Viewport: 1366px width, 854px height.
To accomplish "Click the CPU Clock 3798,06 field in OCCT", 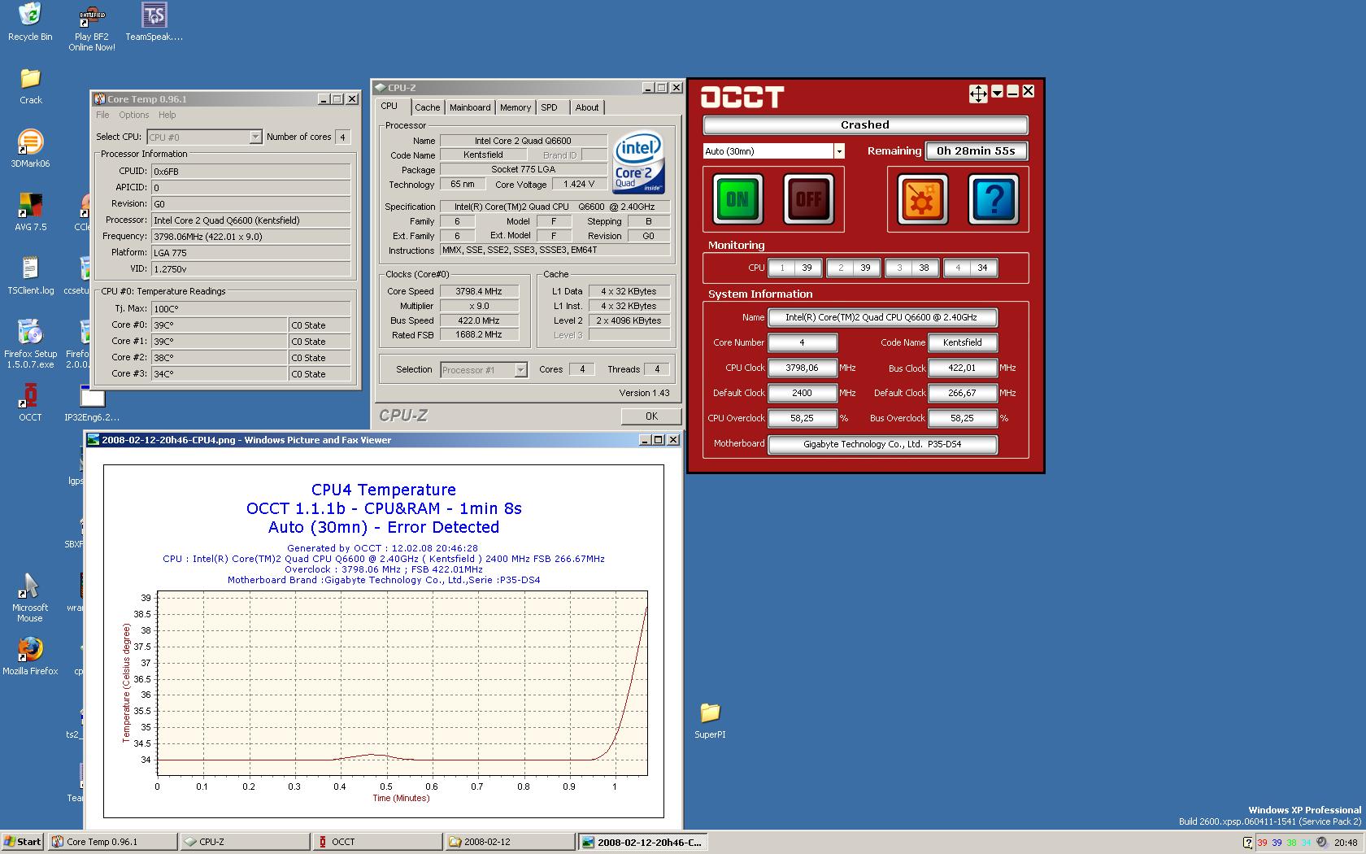I will point(802,368).
